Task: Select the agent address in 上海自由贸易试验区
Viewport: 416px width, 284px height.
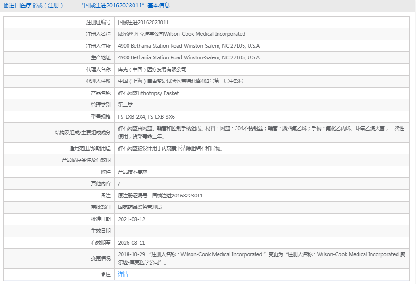Action: click(181, 82)
